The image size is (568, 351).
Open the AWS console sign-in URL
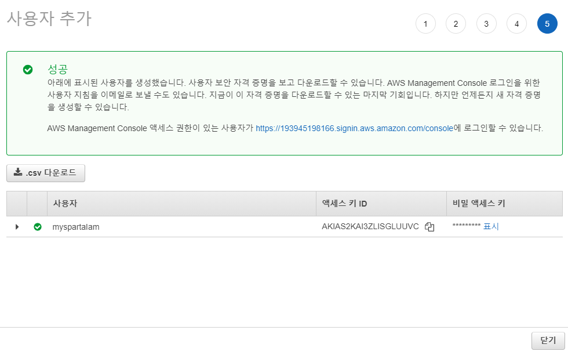[x=354, y=128]
